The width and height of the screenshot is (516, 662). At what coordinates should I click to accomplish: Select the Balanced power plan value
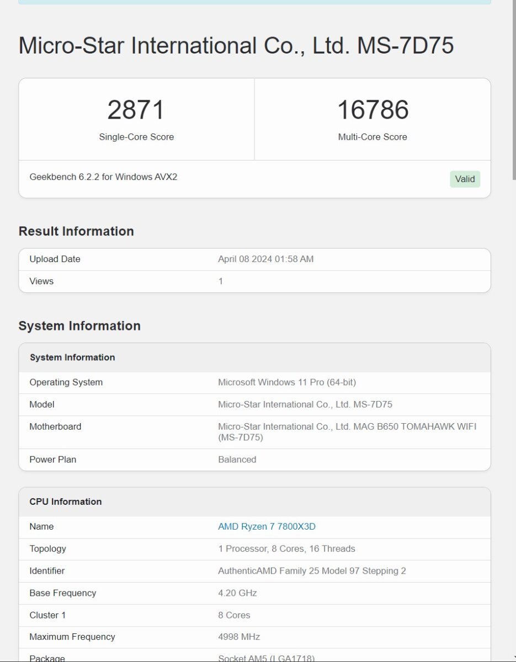237,460
